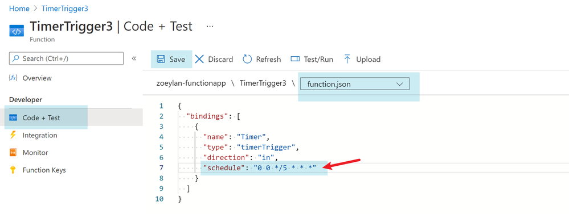569x214 pixels.
Task: Click the Save floppy disk icon
Action: [160, 59]
